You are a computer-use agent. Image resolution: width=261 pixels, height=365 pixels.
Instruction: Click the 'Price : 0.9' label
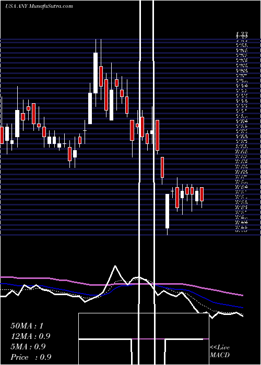coord(31,357)
